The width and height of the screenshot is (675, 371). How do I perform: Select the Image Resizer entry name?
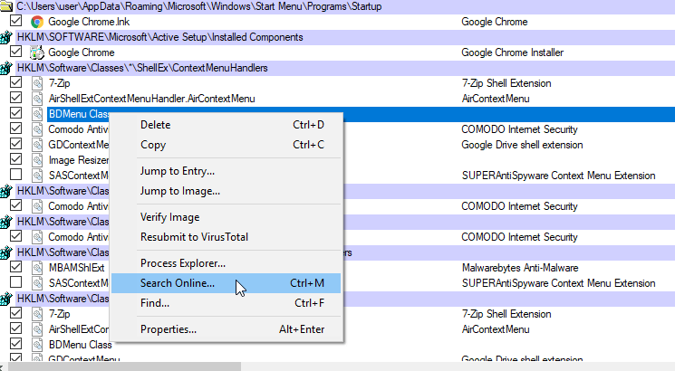click(x=78, y=160)
